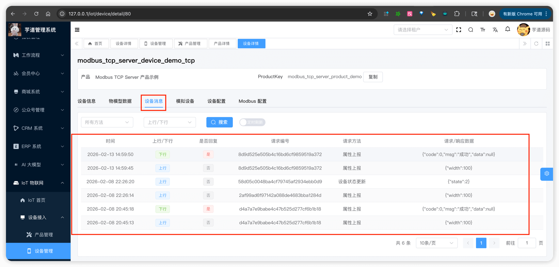Image resolution: width=559 pixels, height=267 pixels.
Task: Open the language translation icon
Action: tap(495, 30)
